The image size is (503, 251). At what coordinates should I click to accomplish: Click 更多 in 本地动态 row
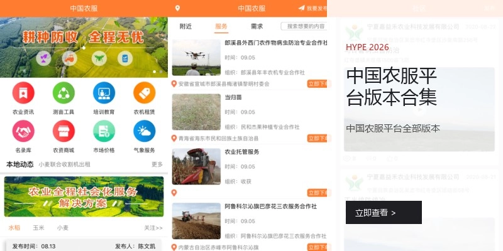157,164
